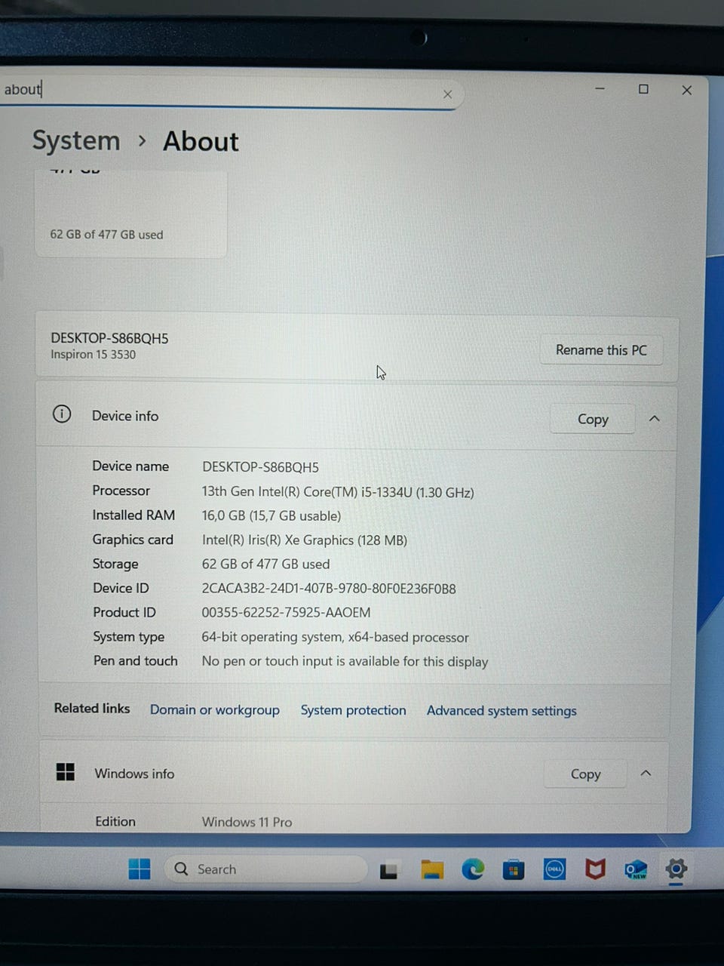Viewport: 724px width, 966px height.
Task: Open the Windows Start menu
Action: 140,869
